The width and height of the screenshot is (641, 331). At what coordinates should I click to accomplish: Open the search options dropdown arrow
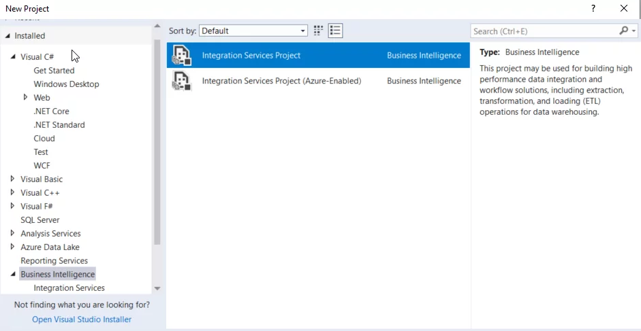point(634,31)
